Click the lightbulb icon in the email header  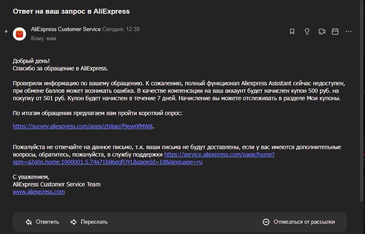click(307, 31)
